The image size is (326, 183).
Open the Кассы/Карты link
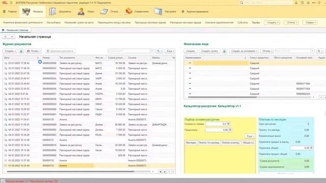coord(53,22)
